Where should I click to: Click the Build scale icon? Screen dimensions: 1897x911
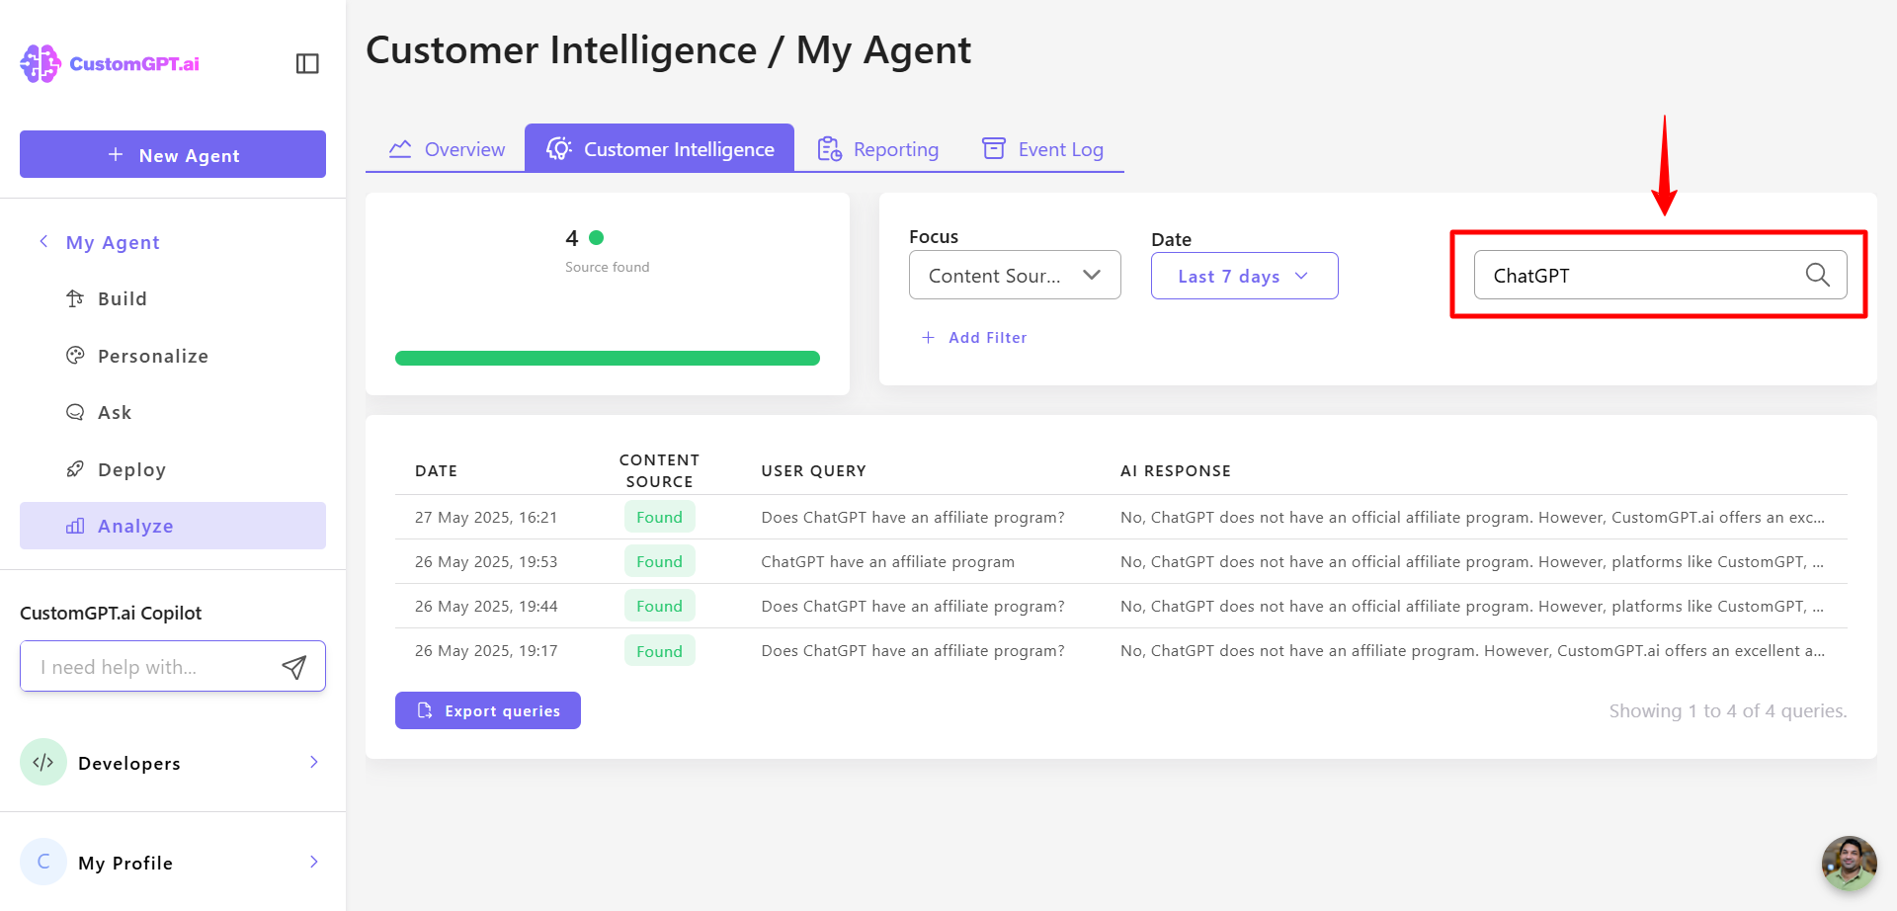point(75,298)
